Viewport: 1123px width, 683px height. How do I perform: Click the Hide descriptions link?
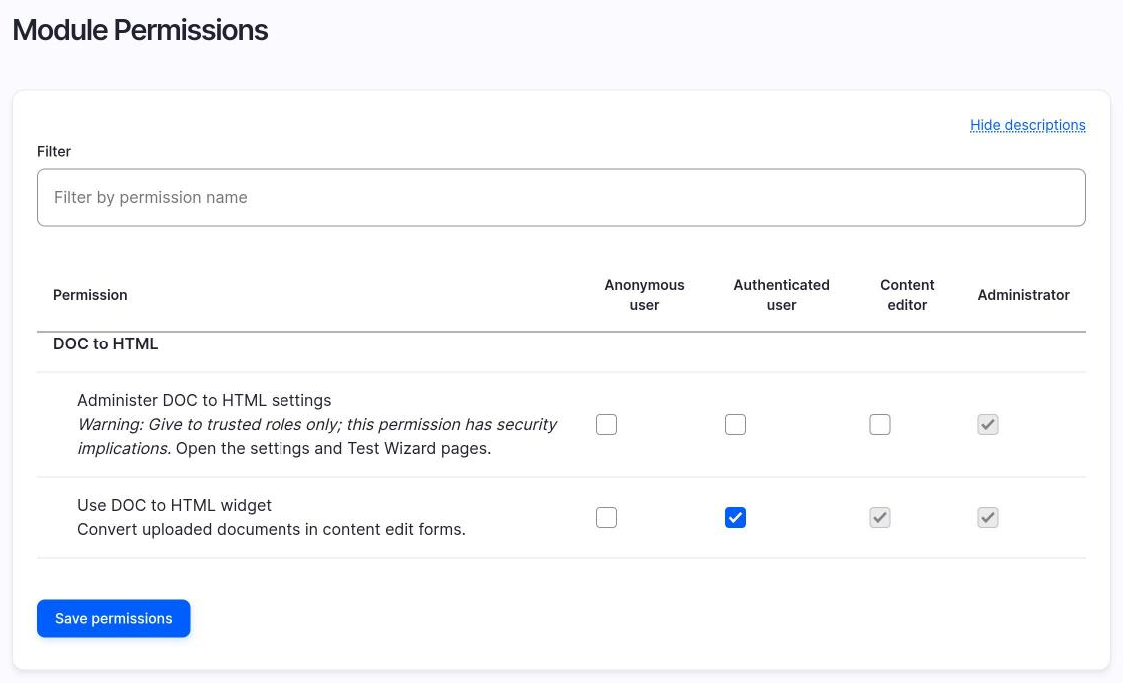[x=1028, y=125]
